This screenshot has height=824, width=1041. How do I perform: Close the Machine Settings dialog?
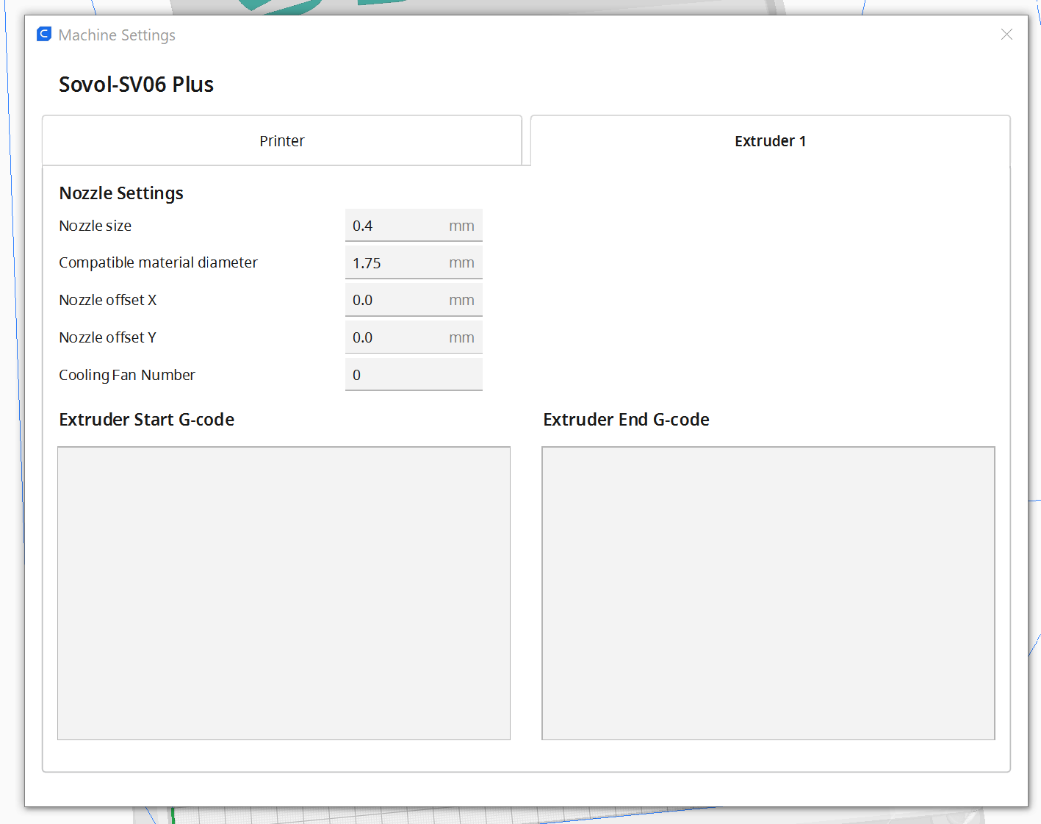pos(1006,35)
